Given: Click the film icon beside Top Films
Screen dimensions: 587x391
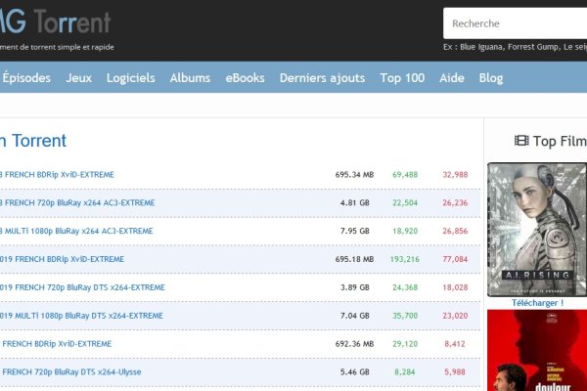Looking at the screenshot, I should [x=520, y=142].
